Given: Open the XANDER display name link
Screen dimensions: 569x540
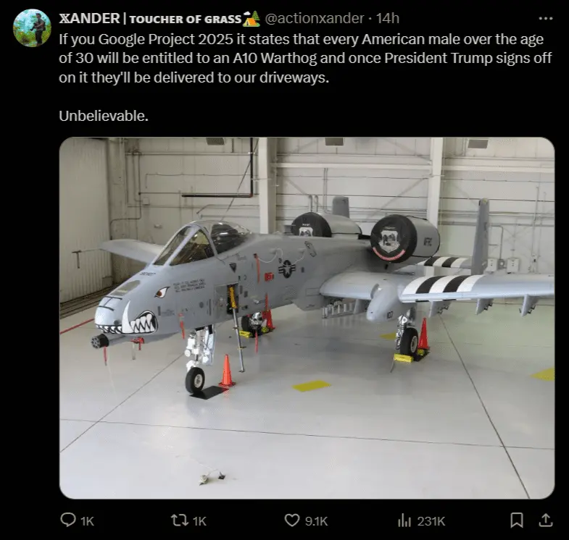Looking at the screenshot, I should [x=90, y=18].
